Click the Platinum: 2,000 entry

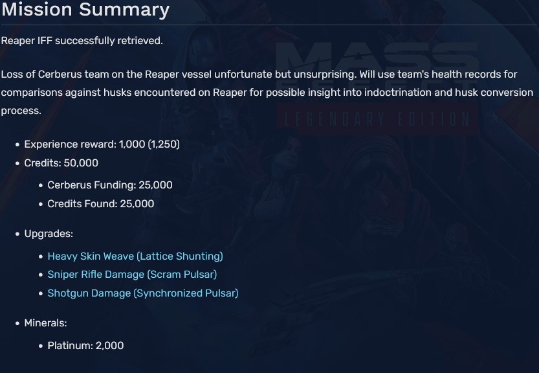pos(85,346)
